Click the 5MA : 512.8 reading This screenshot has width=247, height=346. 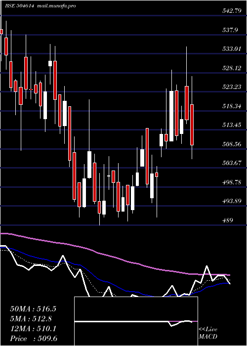(x=31, y=319)
